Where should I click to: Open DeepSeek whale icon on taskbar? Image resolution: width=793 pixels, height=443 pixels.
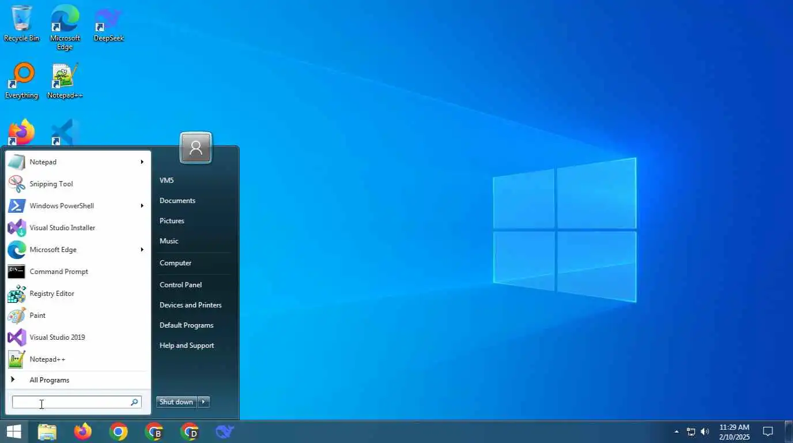pyautogui.click(x=225, y=431)
